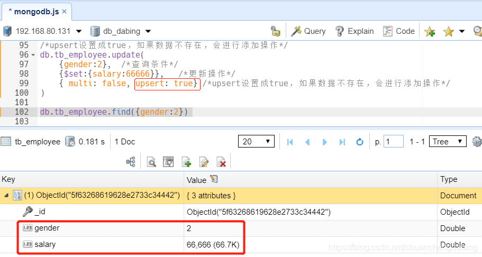The height and width of the screenshot is (257, 482).
Task: Open the favorites star dropdown arrow
Action: pyautogui.click(x=462, y=31)
